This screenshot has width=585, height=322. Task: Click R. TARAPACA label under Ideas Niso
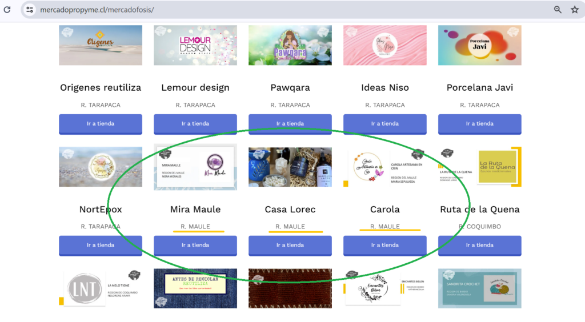[x=384, y=105]
